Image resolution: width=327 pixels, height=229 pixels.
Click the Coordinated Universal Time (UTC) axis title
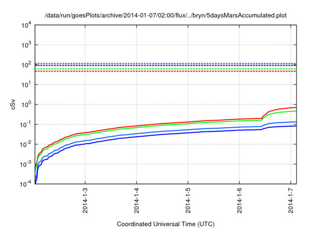click(166, 224)
